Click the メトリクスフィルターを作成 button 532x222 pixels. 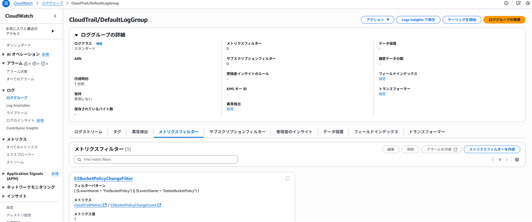[491, 149]
